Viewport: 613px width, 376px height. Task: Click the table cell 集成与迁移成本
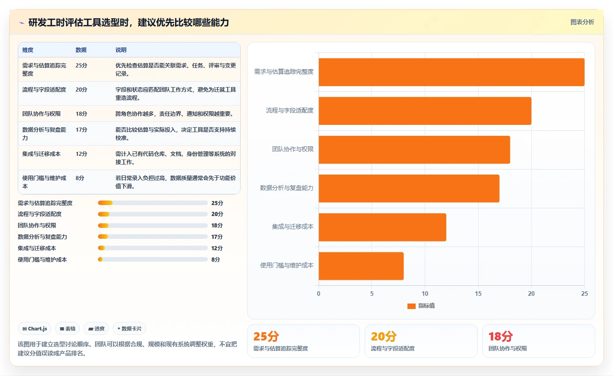pyautogui.click(x=41, y=154)
